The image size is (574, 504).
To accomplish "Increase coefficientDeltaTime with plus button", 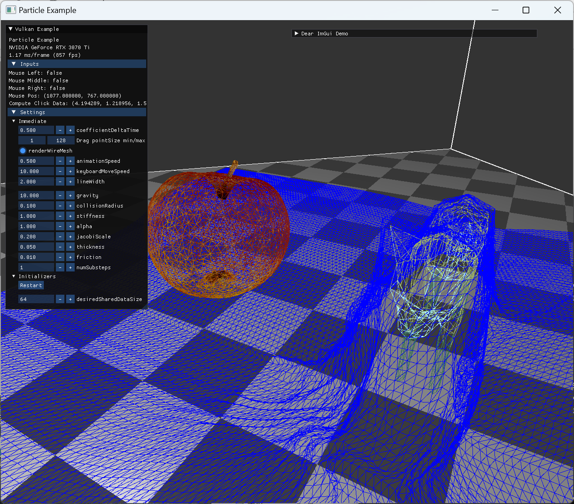I will coord(70,130).
